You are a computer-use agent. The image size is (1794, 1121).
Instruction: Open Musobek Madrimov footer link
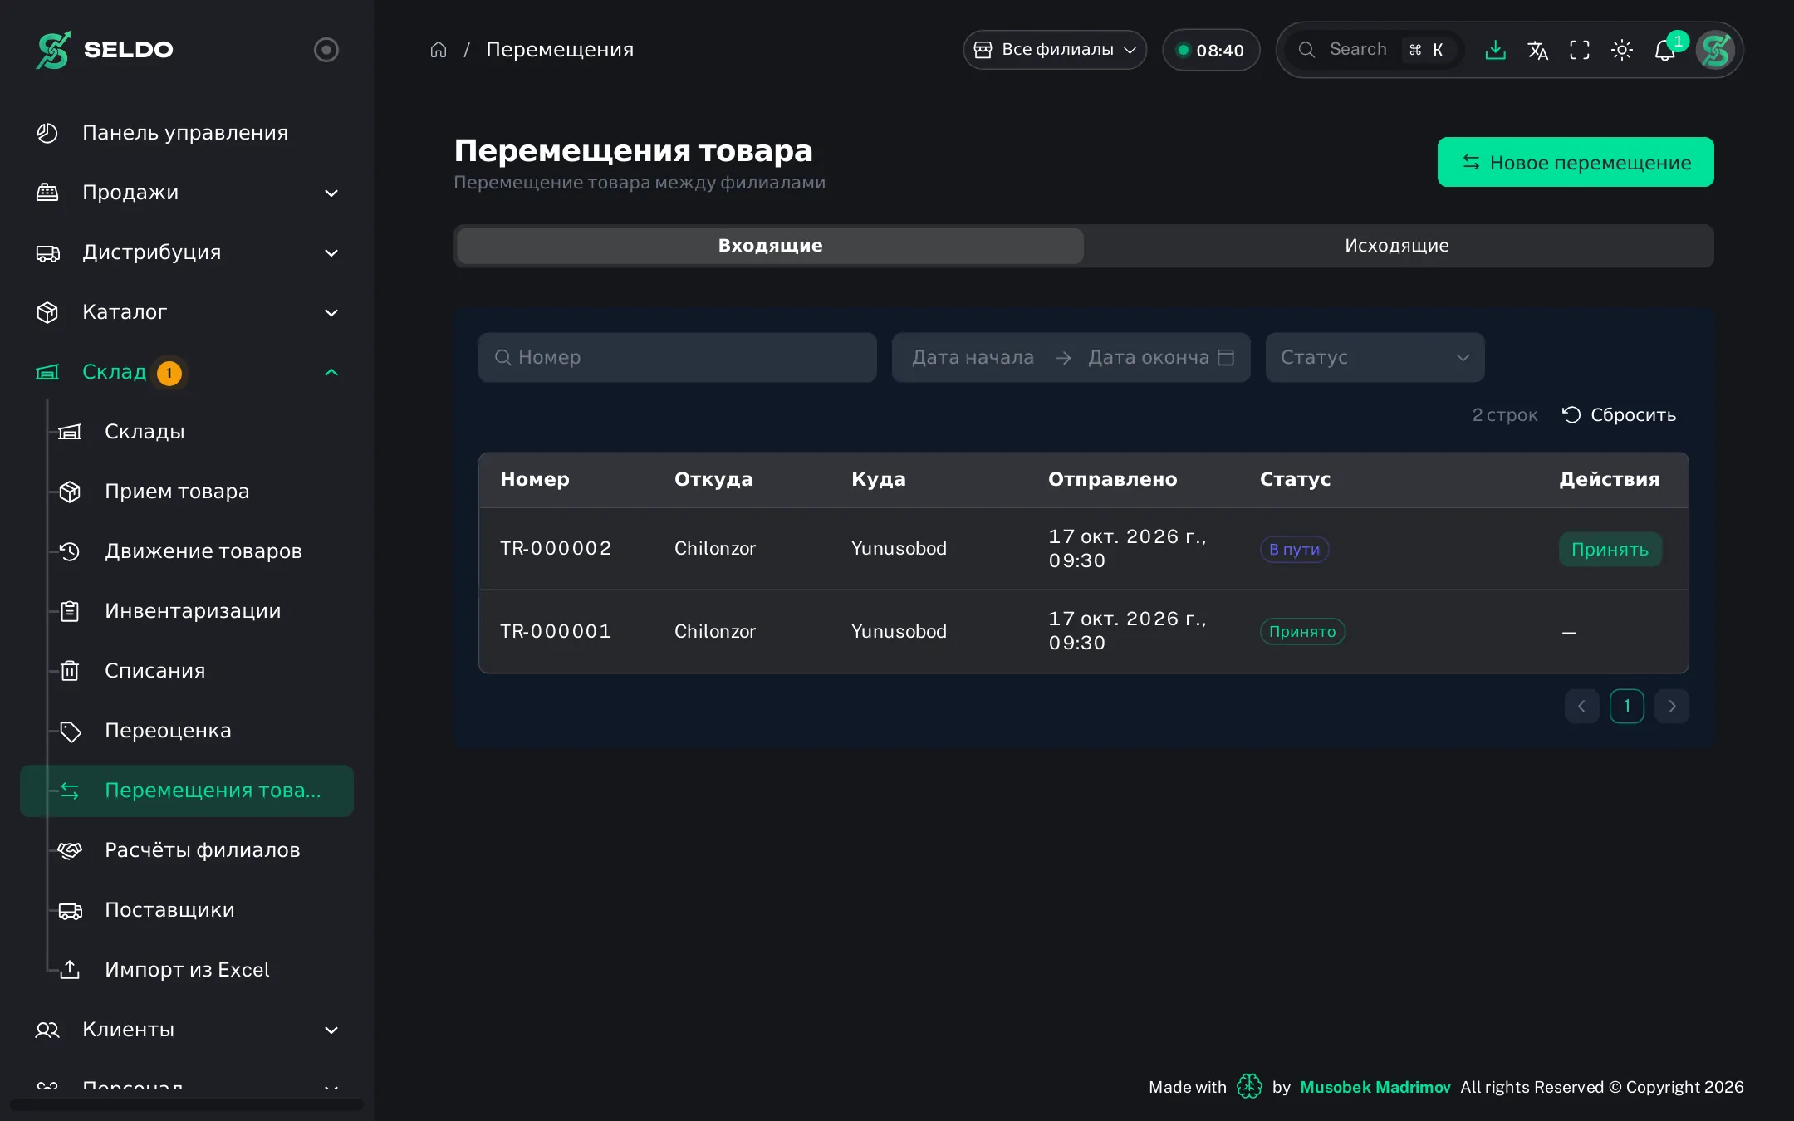[x=1375, y=1087]
